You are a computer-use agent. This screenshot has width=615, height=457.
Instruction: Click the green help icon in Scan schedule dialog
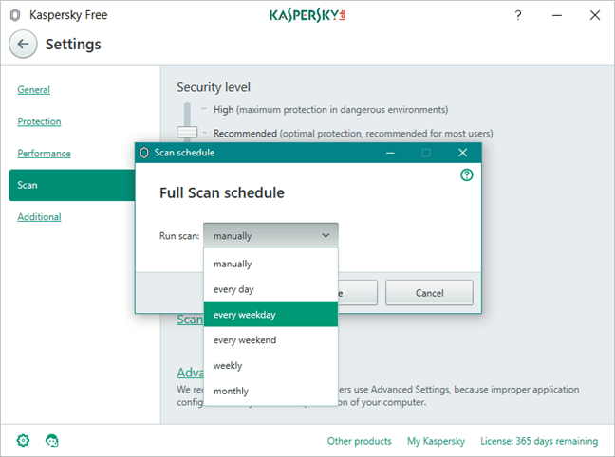466,175
